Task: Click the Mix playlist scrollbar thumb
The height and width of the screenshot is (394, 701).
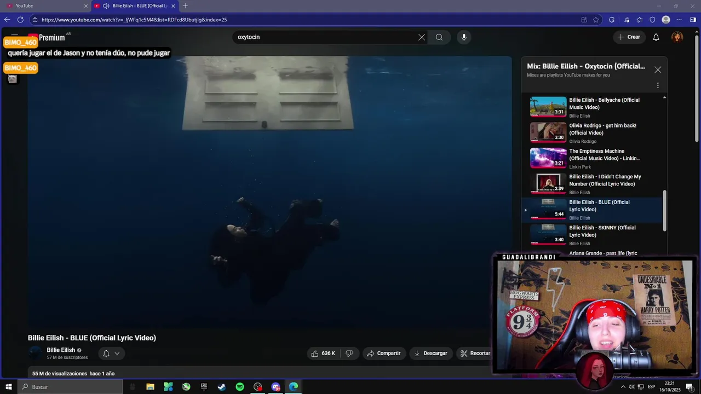Action: pos(665,211)
